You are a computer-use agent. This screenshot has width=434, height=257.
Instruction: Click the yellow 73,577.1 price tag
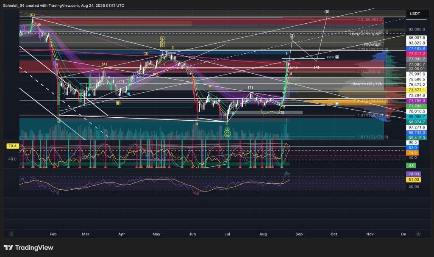pos(417,90)
